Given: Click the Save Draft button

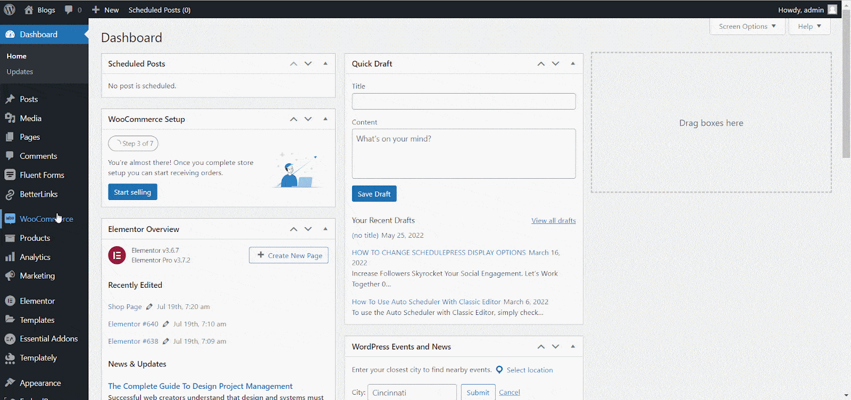Looking at the screenshot, I should pyautogui.click(x=374, y=194).
